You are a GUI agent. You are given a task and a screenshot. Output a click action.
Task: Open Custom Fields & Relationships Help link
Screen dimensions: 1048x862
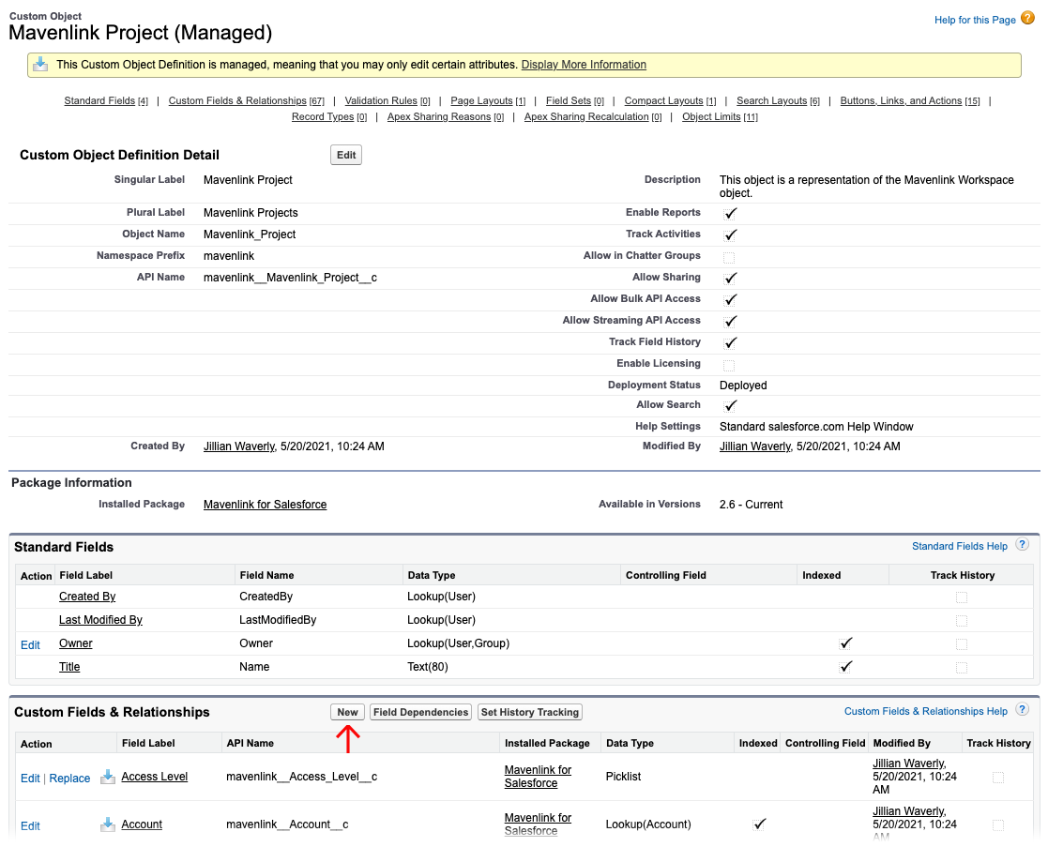click(x=925, y=711)
